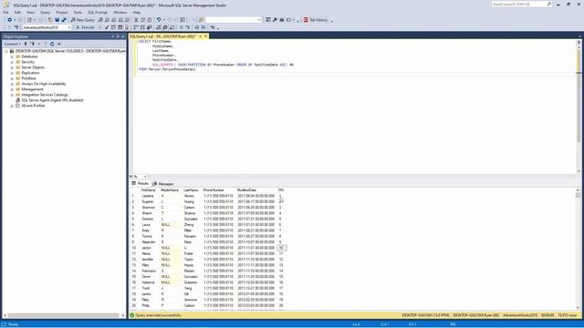Click the Save All icon
Screen dimensions: 584x328
click(x=64, y=20)
